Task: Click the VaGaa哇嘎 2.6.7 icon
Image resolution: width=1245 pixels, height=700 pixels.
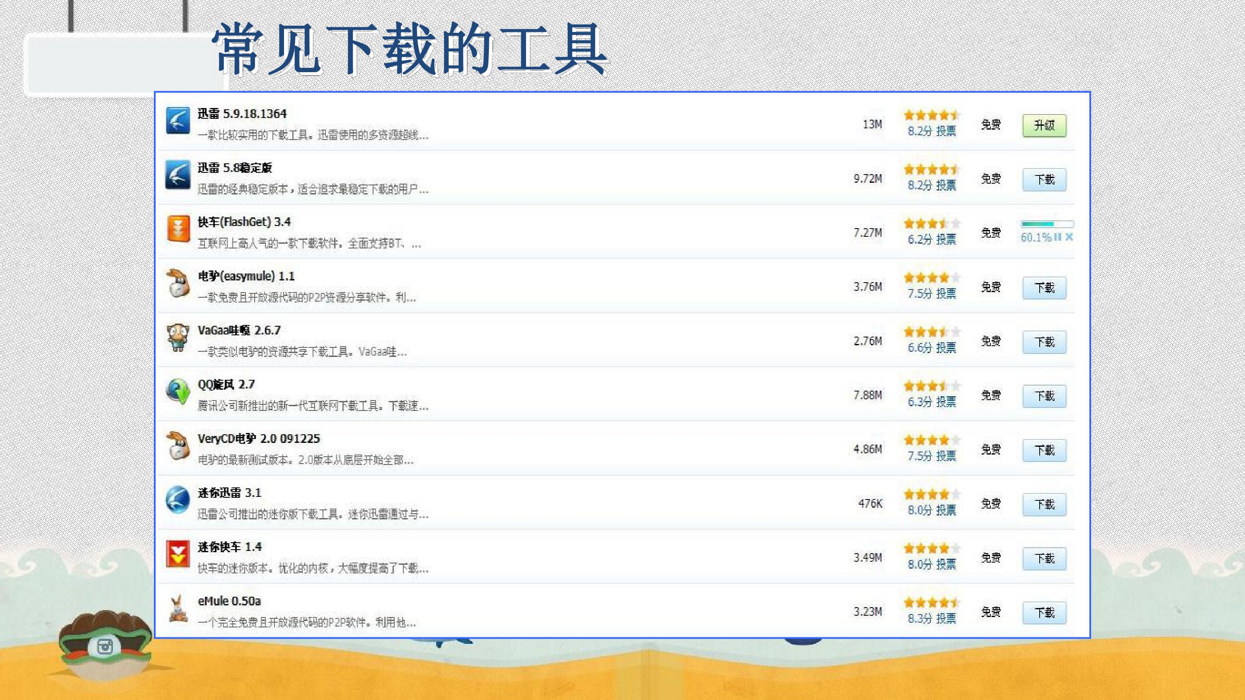Action: 178,337
